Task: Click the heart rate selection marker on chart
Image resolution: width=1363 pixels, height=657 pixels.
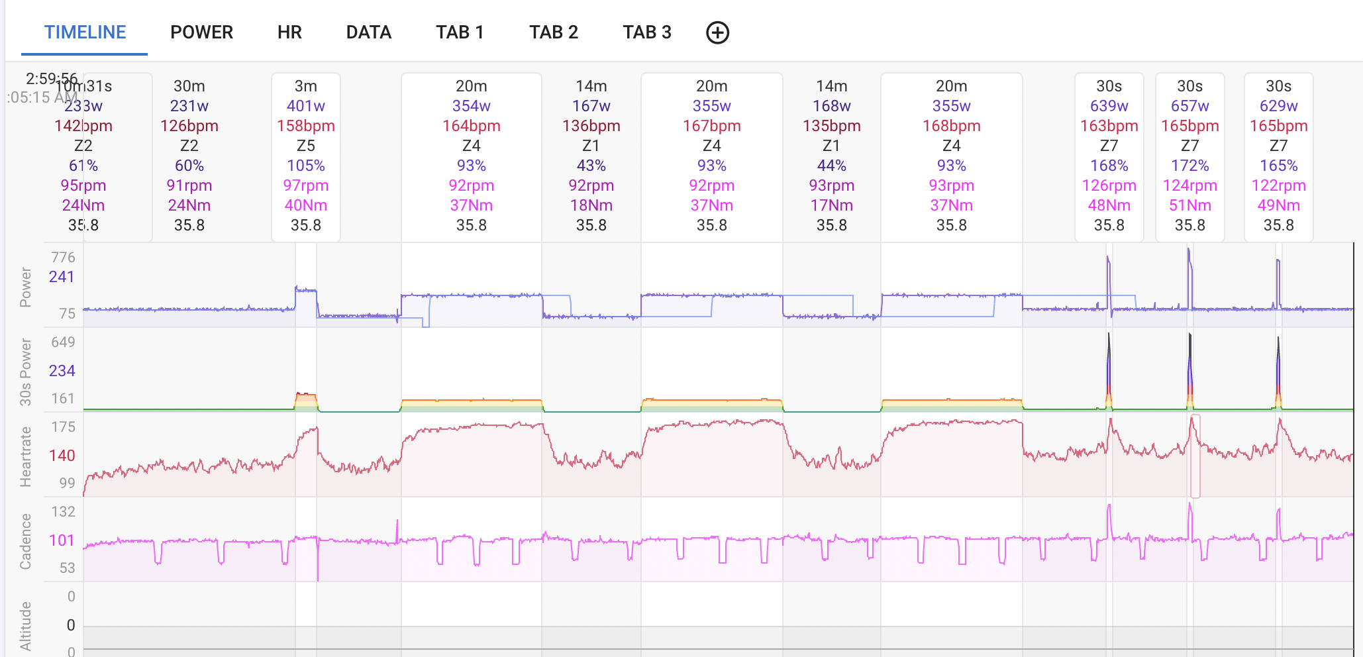Action: point(1195,456)
